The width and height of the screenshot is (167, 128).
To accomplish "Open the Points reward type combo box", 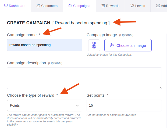I will tap(45, 106).
